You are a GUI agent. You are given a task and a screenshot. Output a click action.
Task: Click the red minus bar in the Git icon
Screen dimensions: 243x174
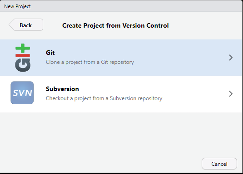coord(23,55)
